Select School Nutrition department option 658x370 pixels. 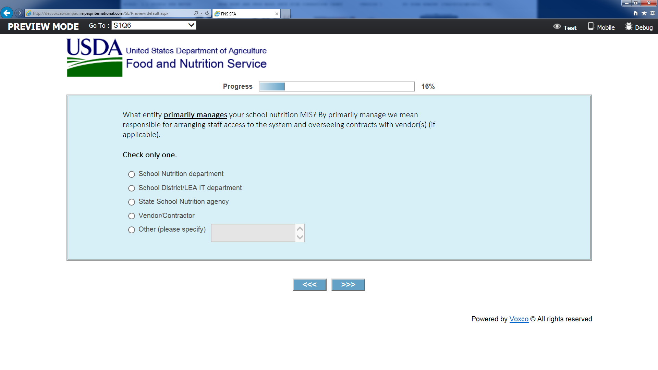pos(132,174)
